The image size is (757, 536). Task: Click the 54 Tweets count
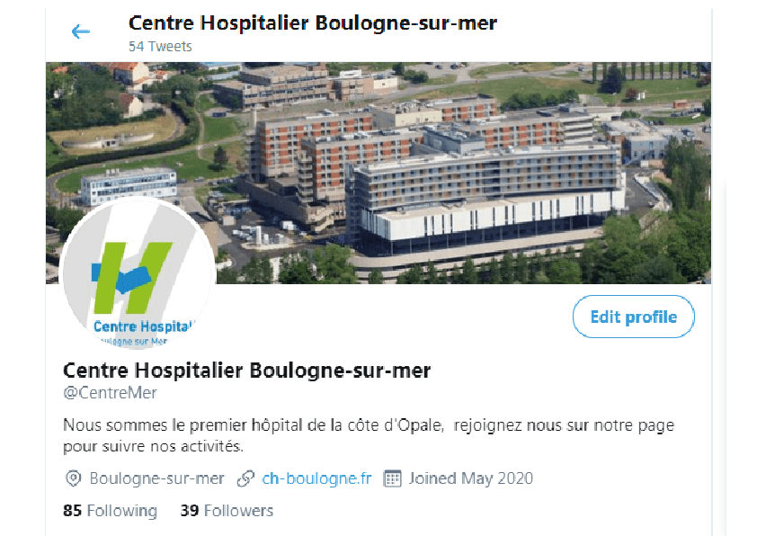click(160, 47)
